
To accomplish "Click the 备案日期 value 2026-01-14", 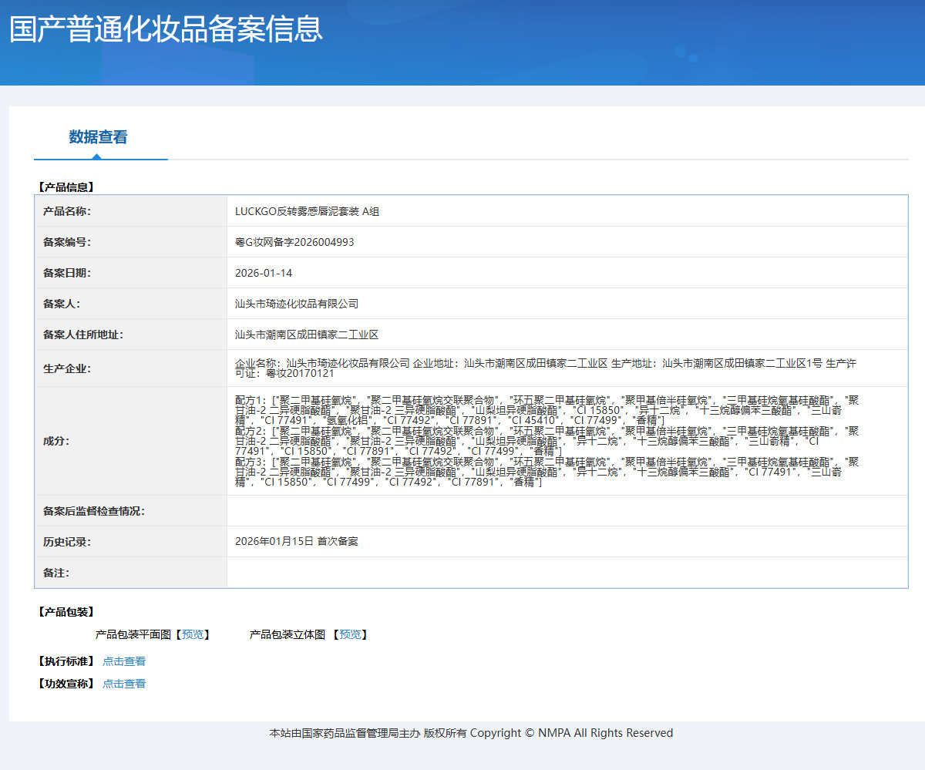I will click(x=264, y=273).
